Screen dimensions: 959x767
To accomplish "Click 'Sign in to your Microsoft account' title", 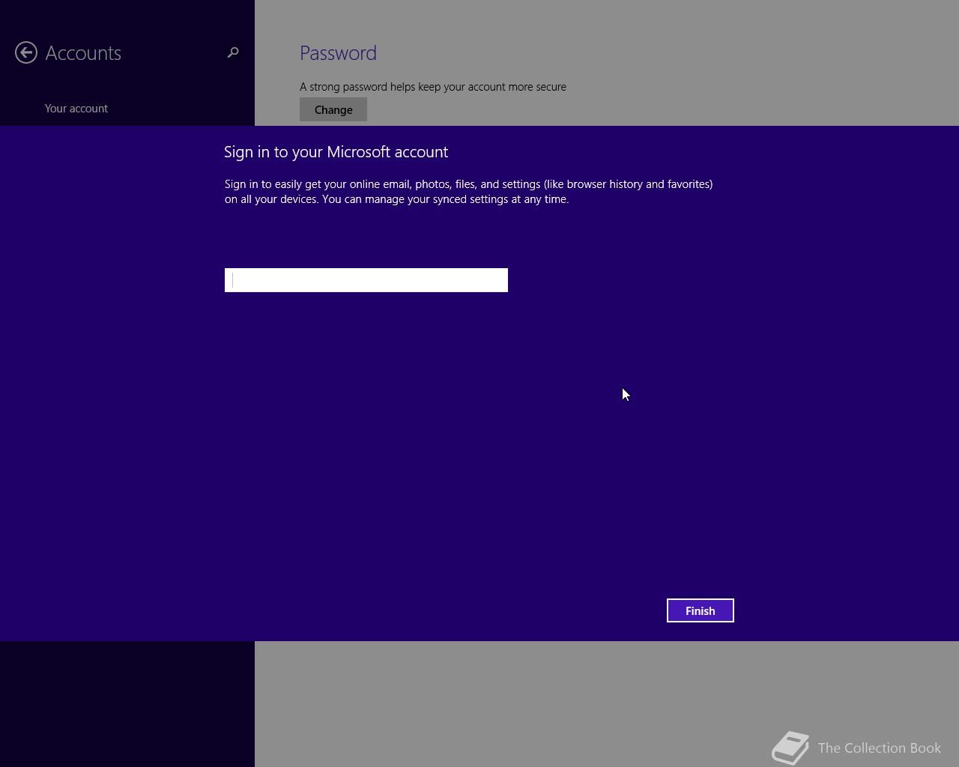I will [x=336, y=151].
